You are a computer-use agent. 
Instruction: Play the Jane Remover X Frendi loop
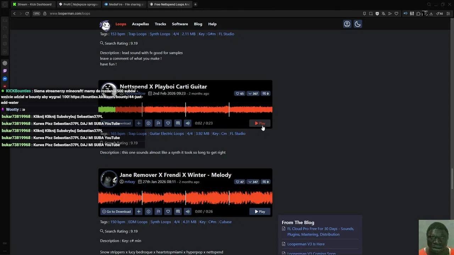260,211
